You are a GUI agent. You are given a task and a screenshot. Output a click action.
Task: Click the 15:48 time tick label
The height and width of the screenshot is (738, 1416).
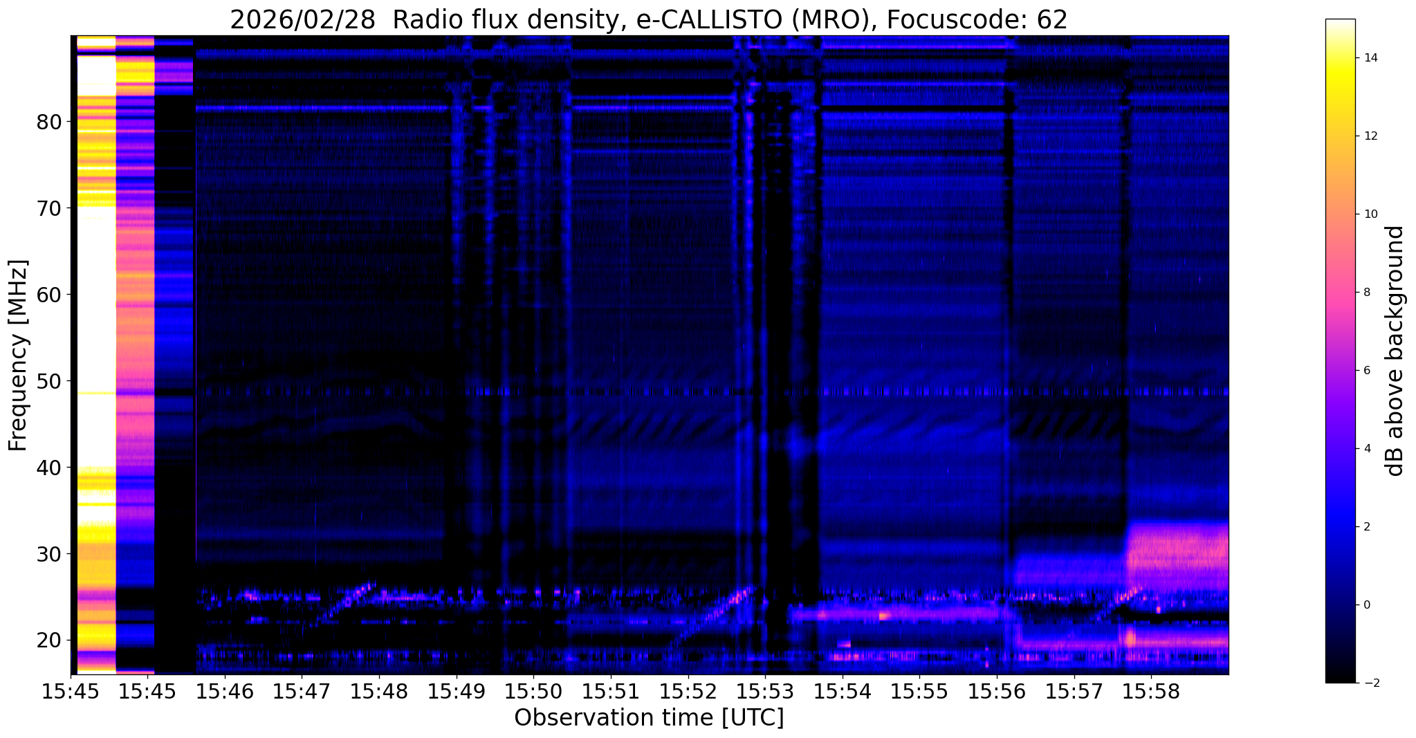pos(379,692)
